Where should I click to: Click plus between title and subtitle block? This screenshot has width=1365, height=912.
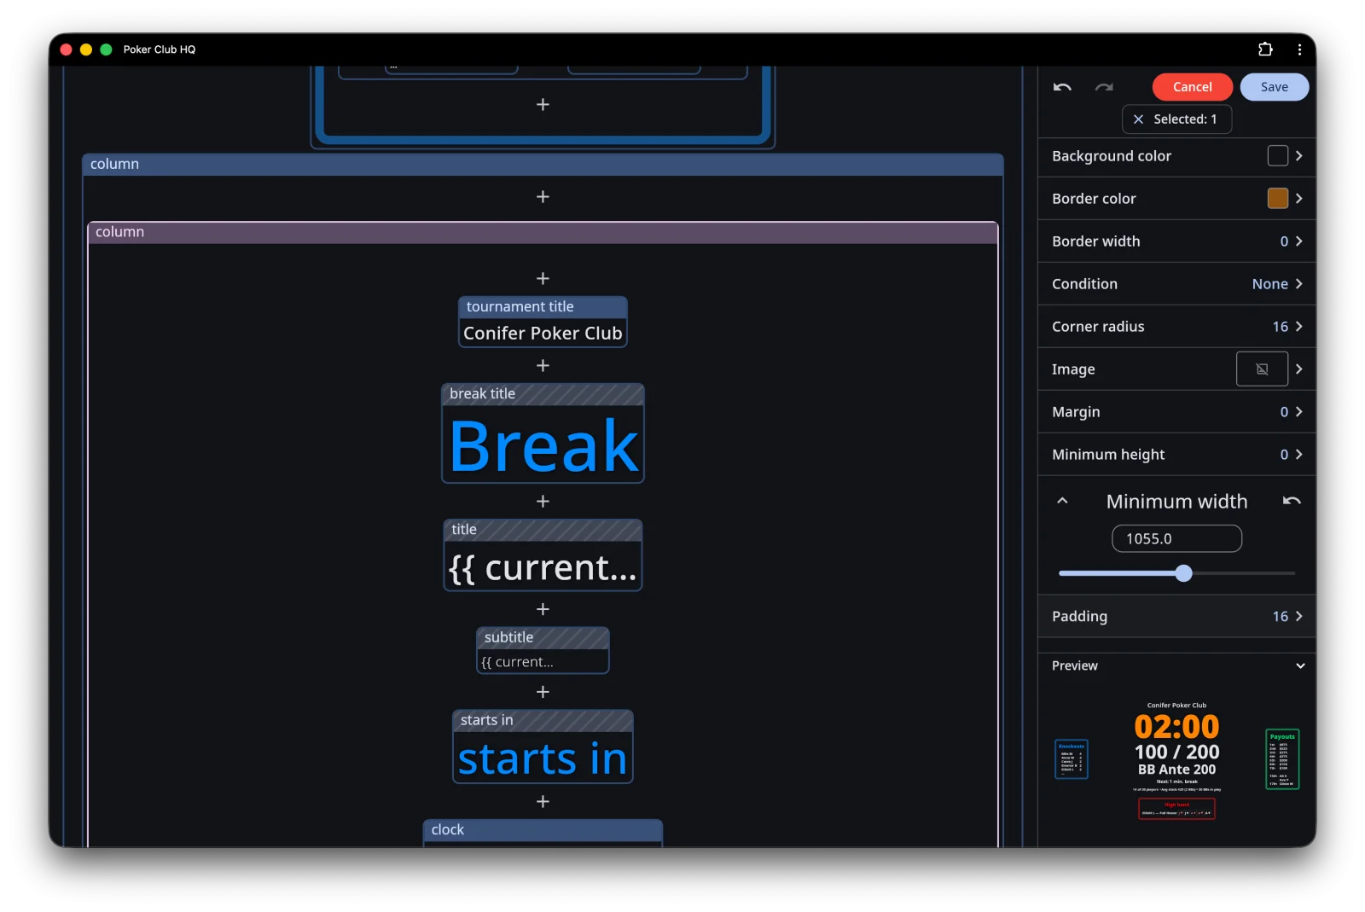click(543, 609)
